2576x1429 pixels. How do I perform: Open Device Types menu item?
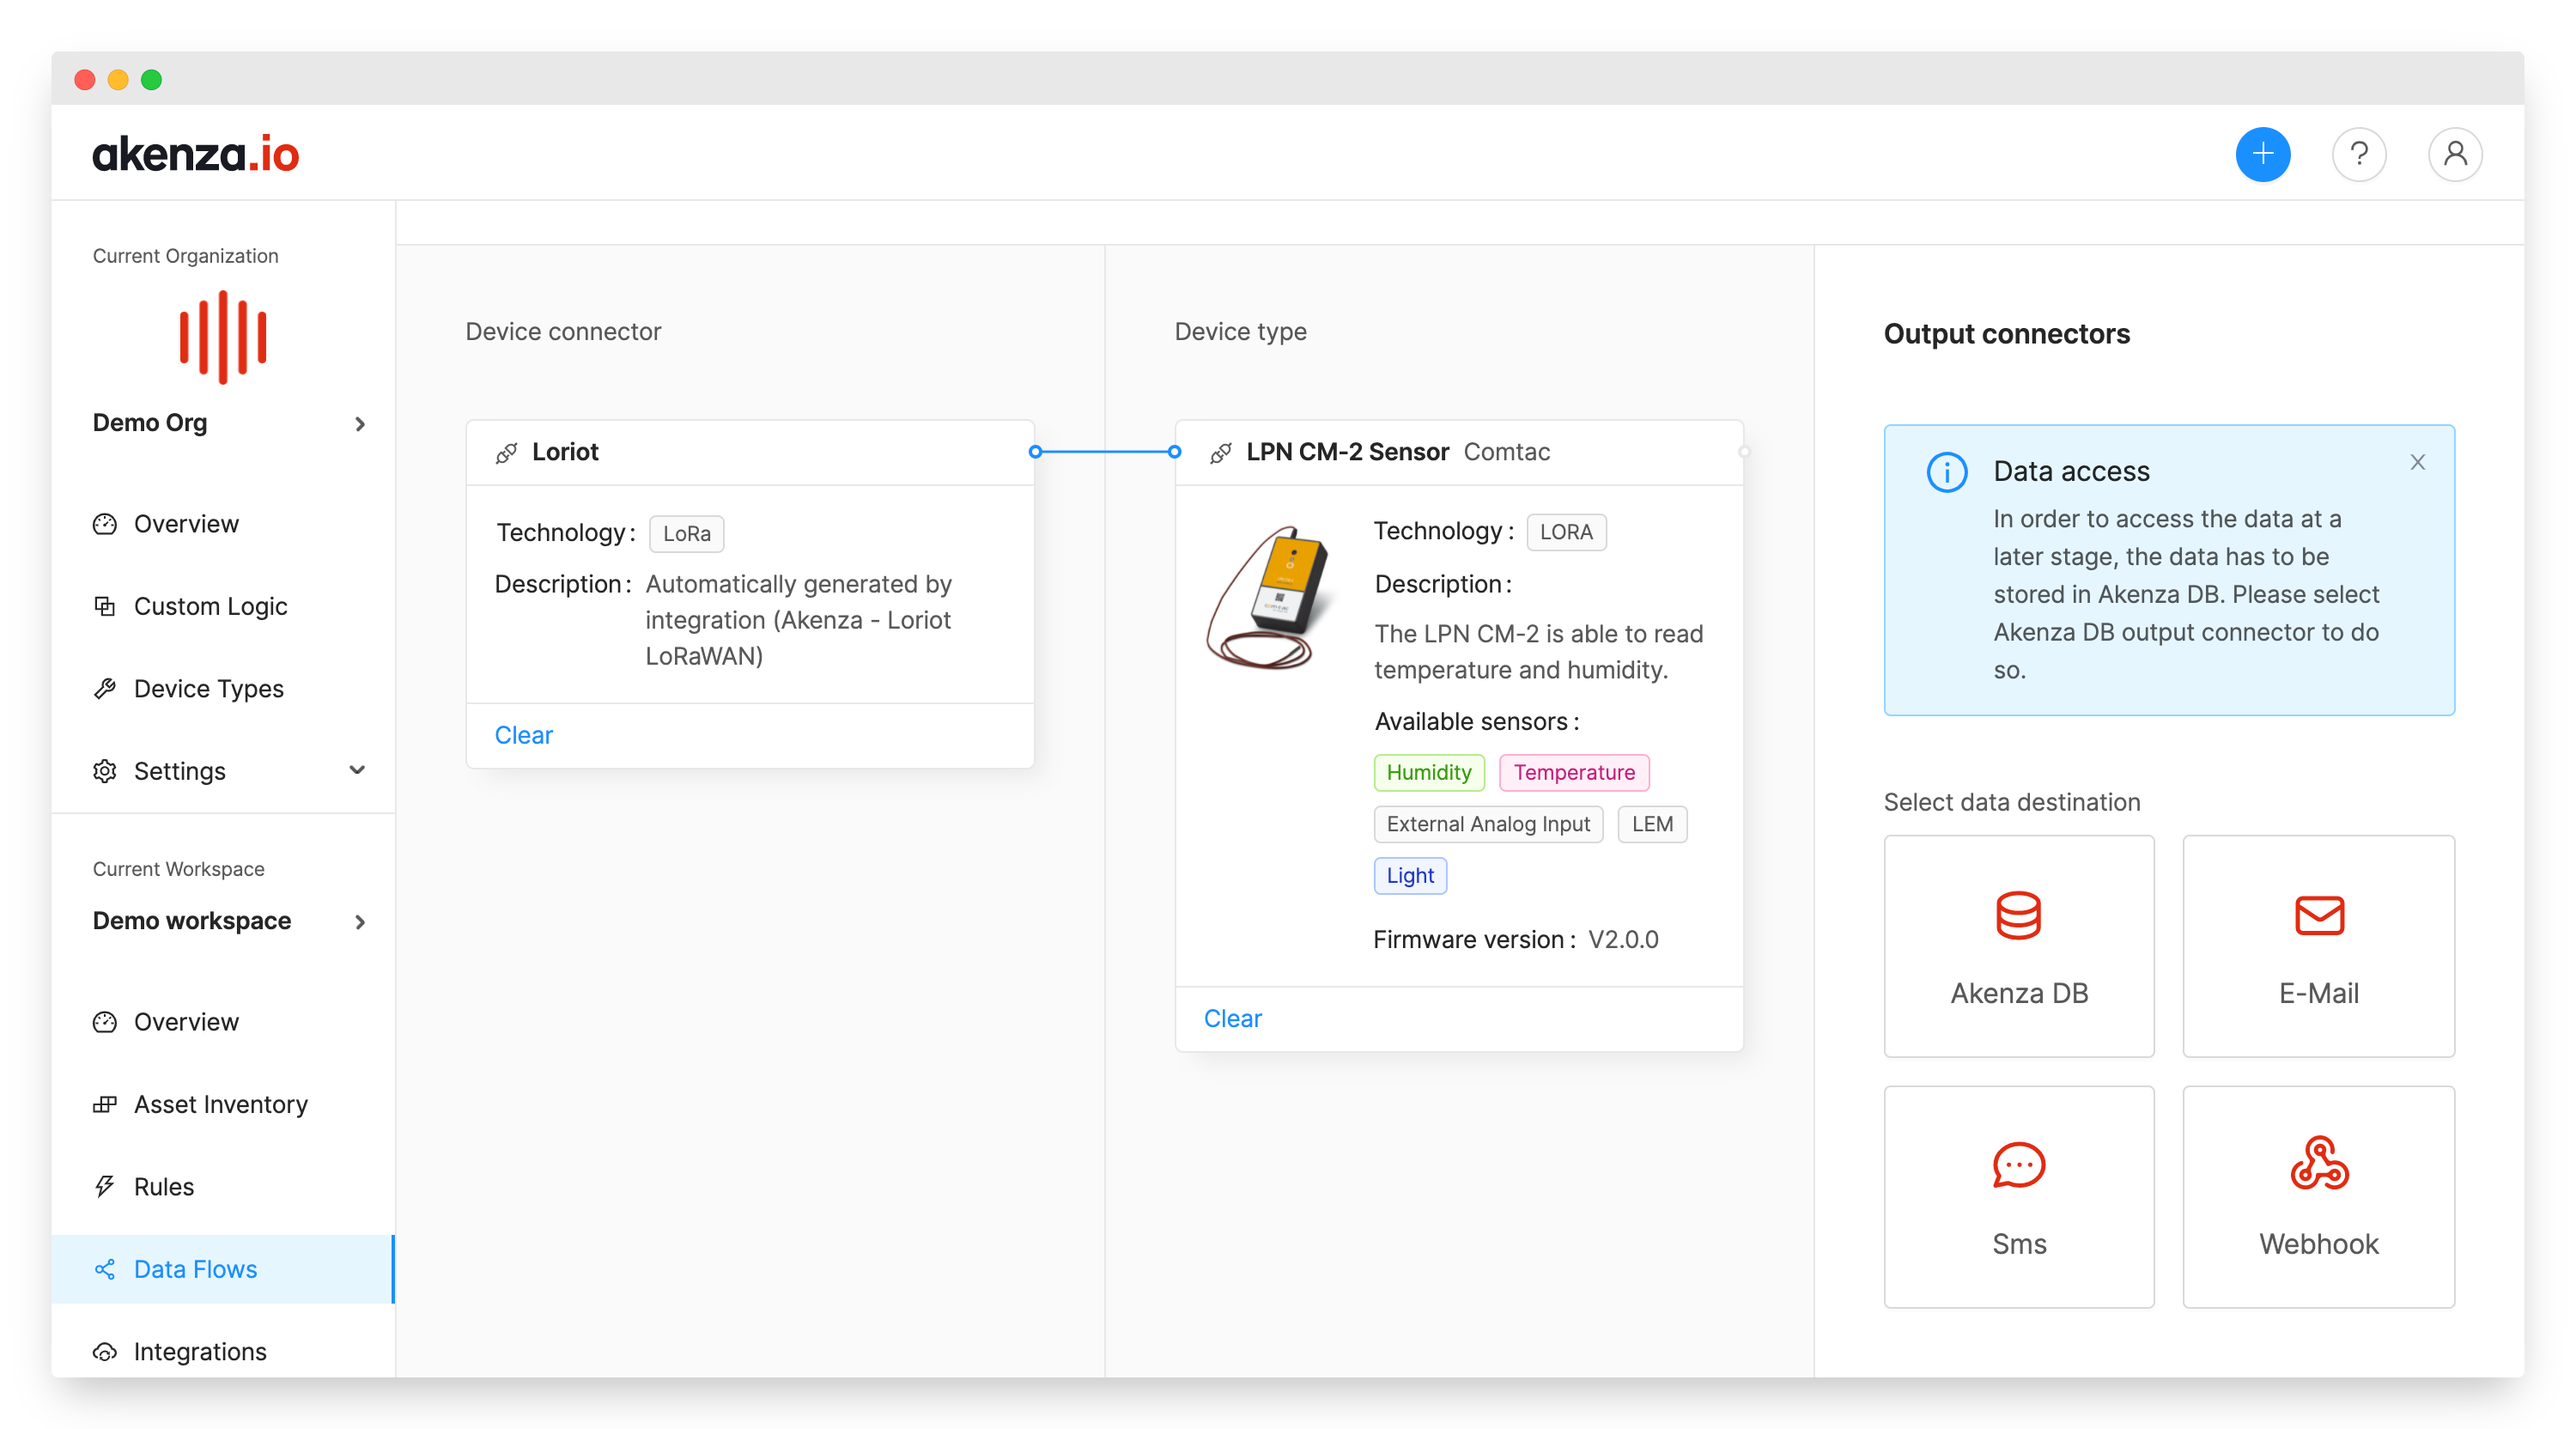point(223,688)
